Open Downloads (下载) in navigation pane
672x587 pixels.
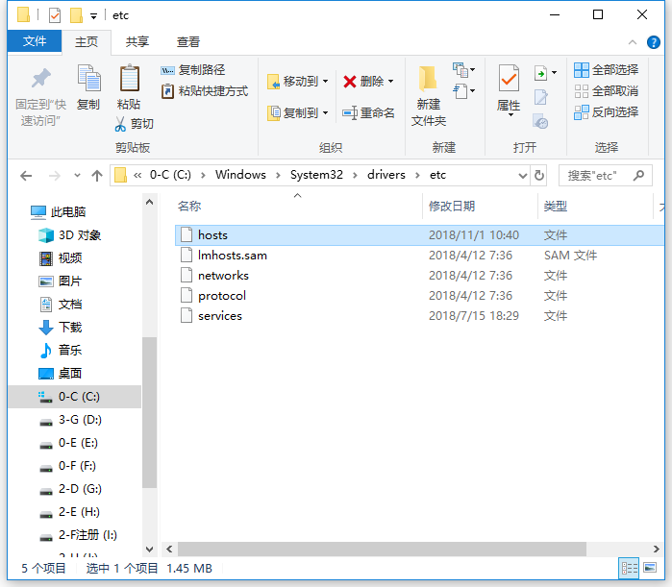click(x=61, y=328)
